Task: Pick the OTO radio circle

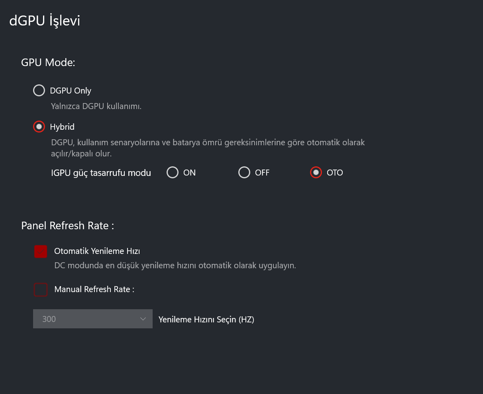Action: pyautogui.click(x=316, y=172)
